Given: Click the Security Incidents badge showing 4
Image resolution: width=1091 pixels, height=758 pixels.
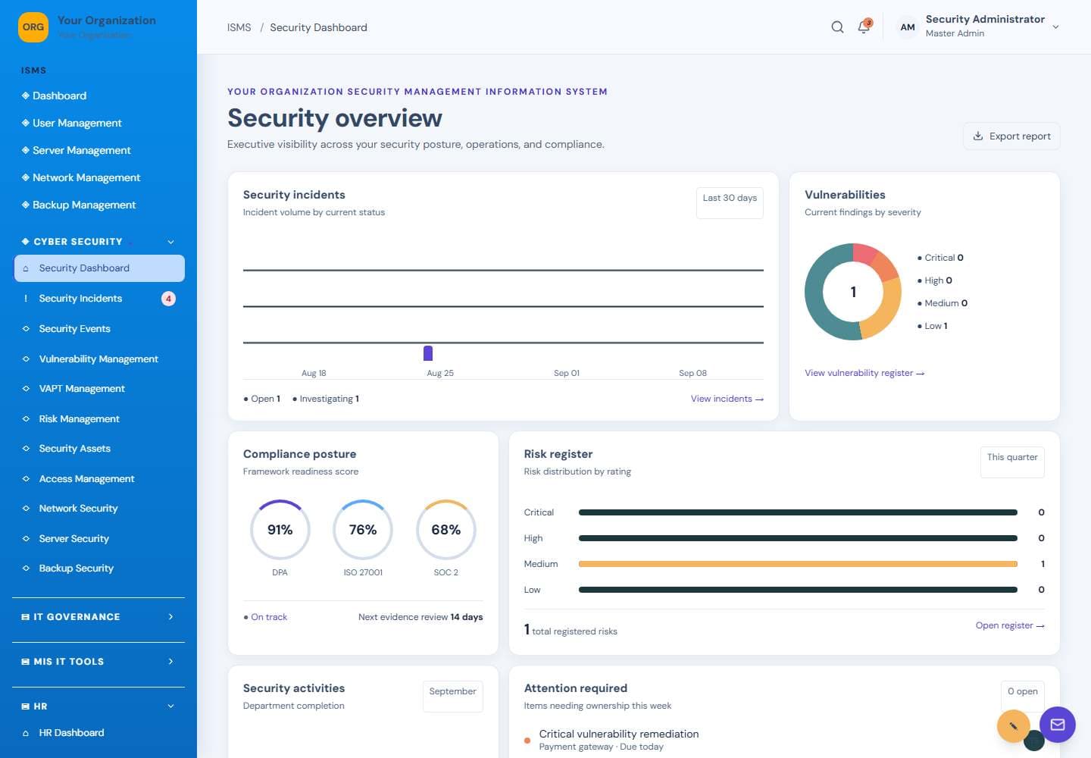Looking at the screenshot, I should [168, 299].
